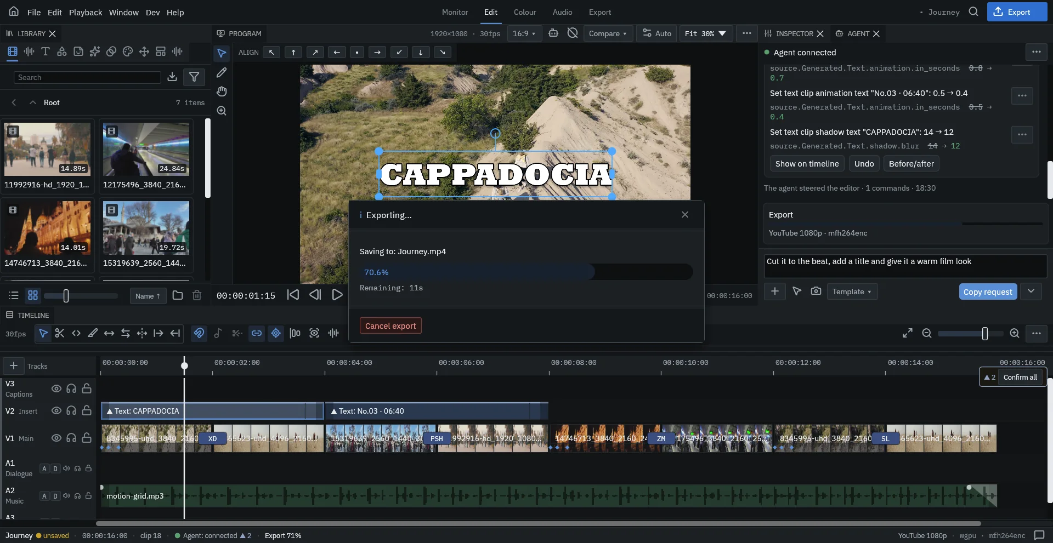Image resolution: width=1053 pixels, height=543 pixels.
Task: Jump to the start of the sequence
Action: (293, 295)
